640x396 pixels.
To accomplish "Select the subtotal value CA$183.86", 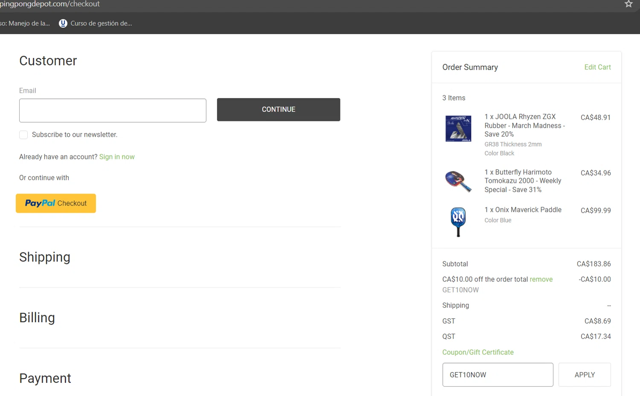I will click(x=593, y=264).
